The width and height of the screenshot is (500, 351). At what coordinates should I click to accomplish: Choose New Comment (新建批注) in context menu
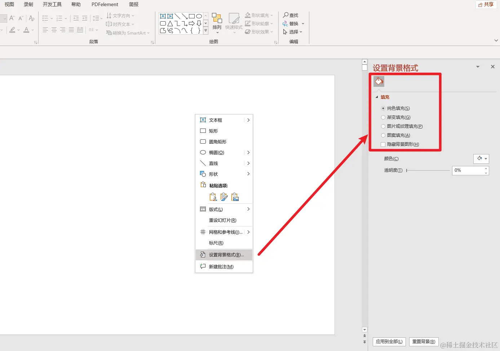[224, 267]
